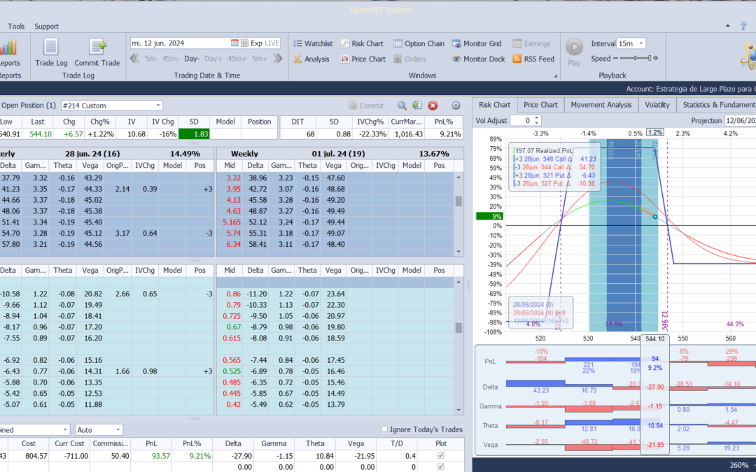The height and width of the screenshot is (472, 756).
Task: Click Day+ to advance one day
Action: [x=213, y=59]
